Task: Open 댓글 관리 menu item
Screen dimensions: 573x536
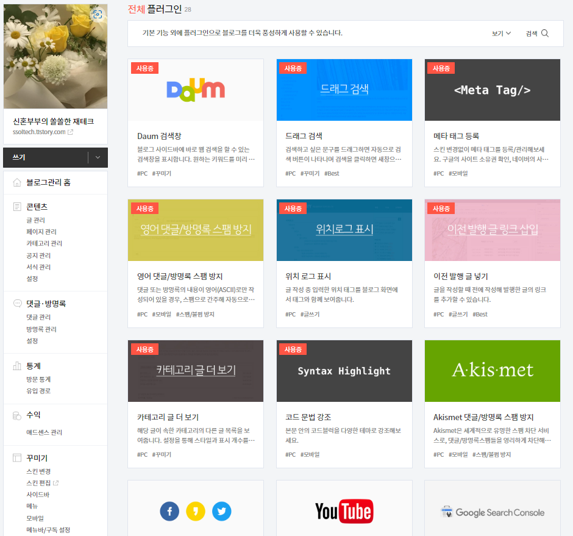Action: point(38,317)
